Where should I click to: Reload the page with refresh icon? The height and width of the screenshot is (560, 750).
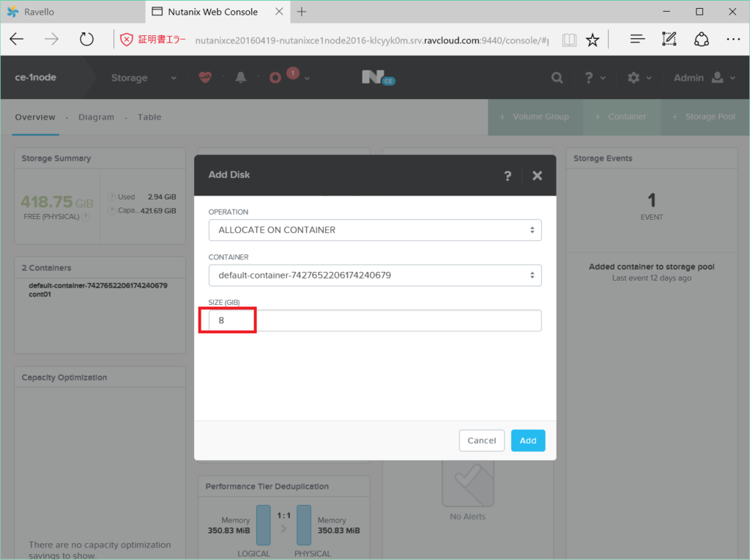[x=86, y=40]
